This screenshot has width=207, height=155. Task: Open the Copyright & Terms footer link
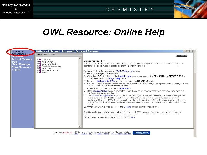[101, 134]
